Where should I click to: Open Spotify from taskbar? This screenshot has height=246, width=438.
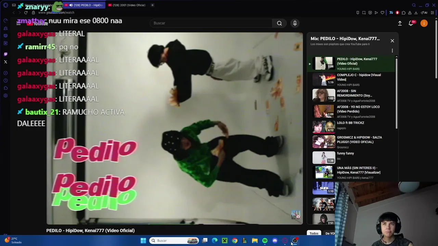(x=265, y=241)
